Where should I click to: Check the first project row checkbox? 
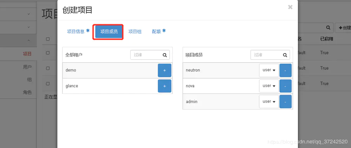(48, 53)
